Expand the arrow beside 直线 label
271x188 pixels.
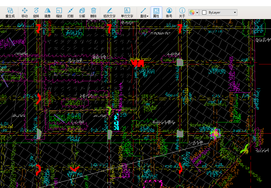(x=148, y=16)
